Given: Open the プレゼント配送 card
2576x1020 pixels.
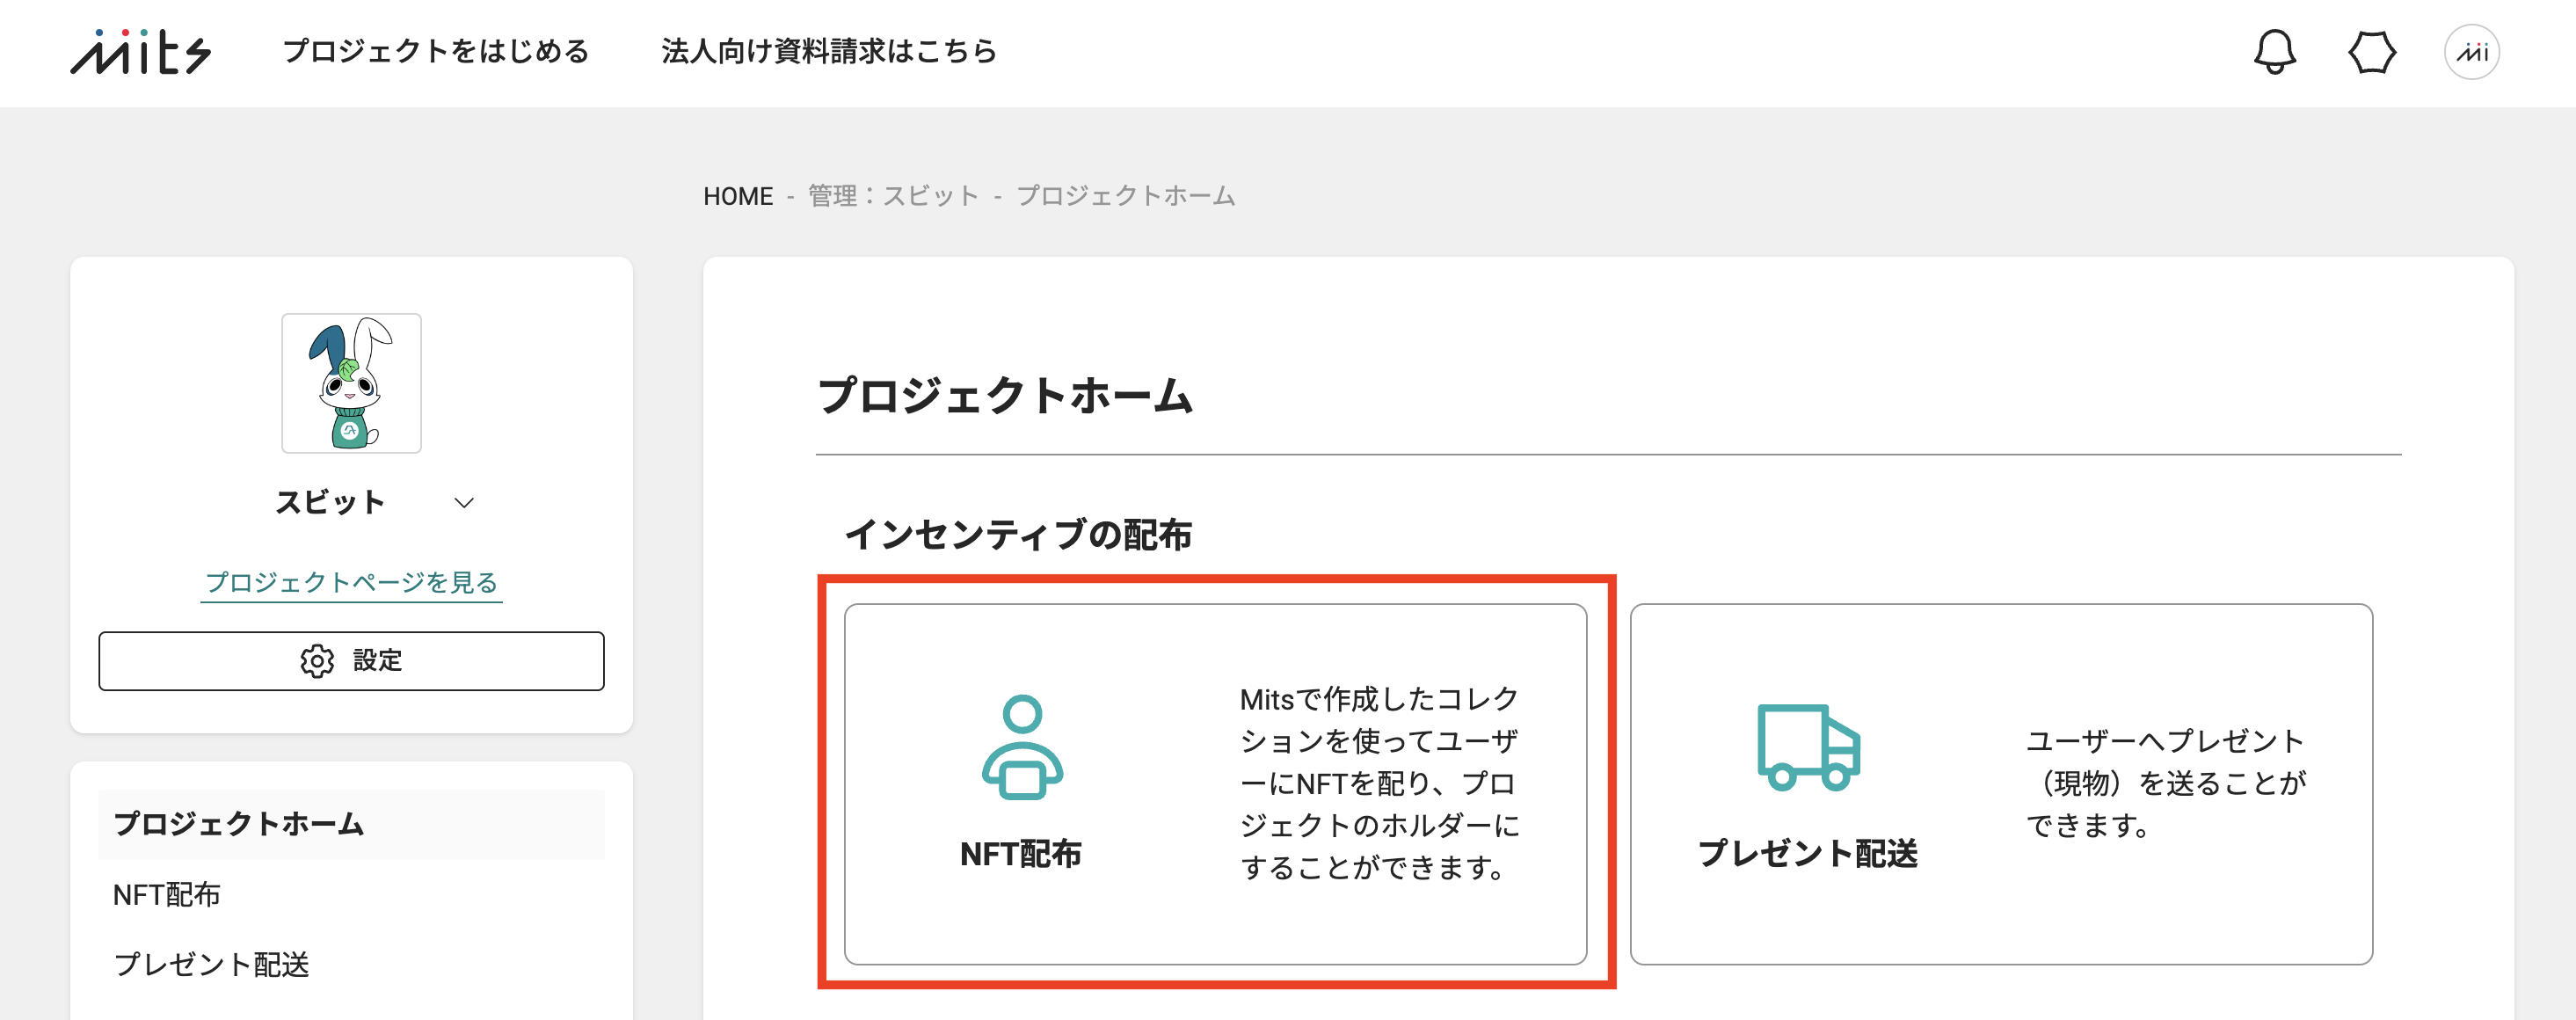Looking at the screenshot, I should (2001, 784).
